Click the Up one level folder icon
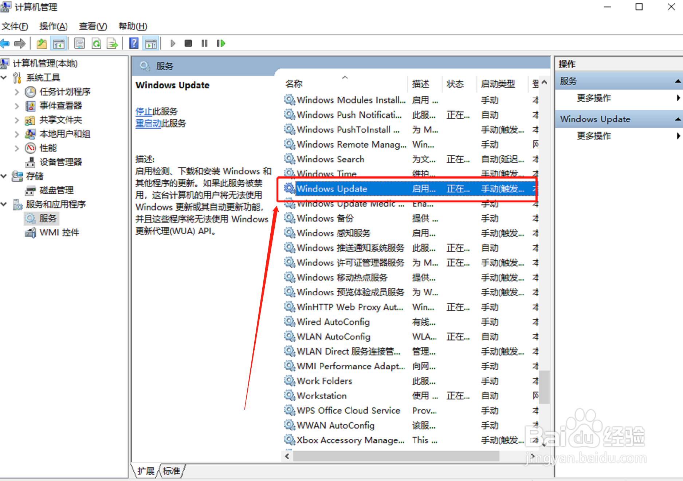This screenshot has height=481, width=683. pyautogui.click(x=42, y=44)
